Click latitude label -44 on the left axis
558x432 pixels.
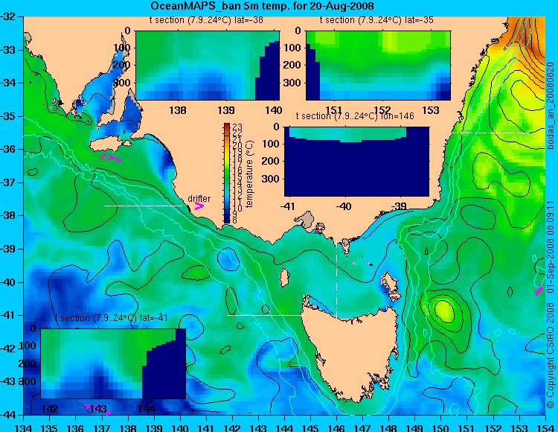(8, 415)
